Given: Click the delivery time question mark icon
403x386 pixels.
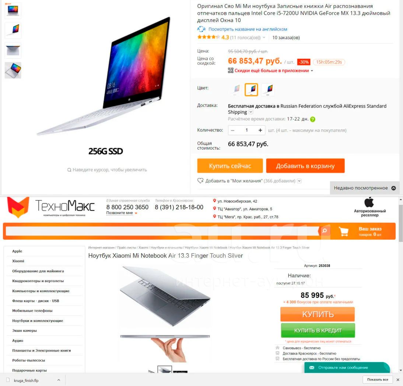Looking at the screenshot, I should pyautogui.click(x=312, y=119).
